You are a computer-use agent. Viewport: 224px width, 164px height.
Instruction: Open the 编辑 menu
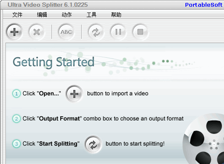42,15
